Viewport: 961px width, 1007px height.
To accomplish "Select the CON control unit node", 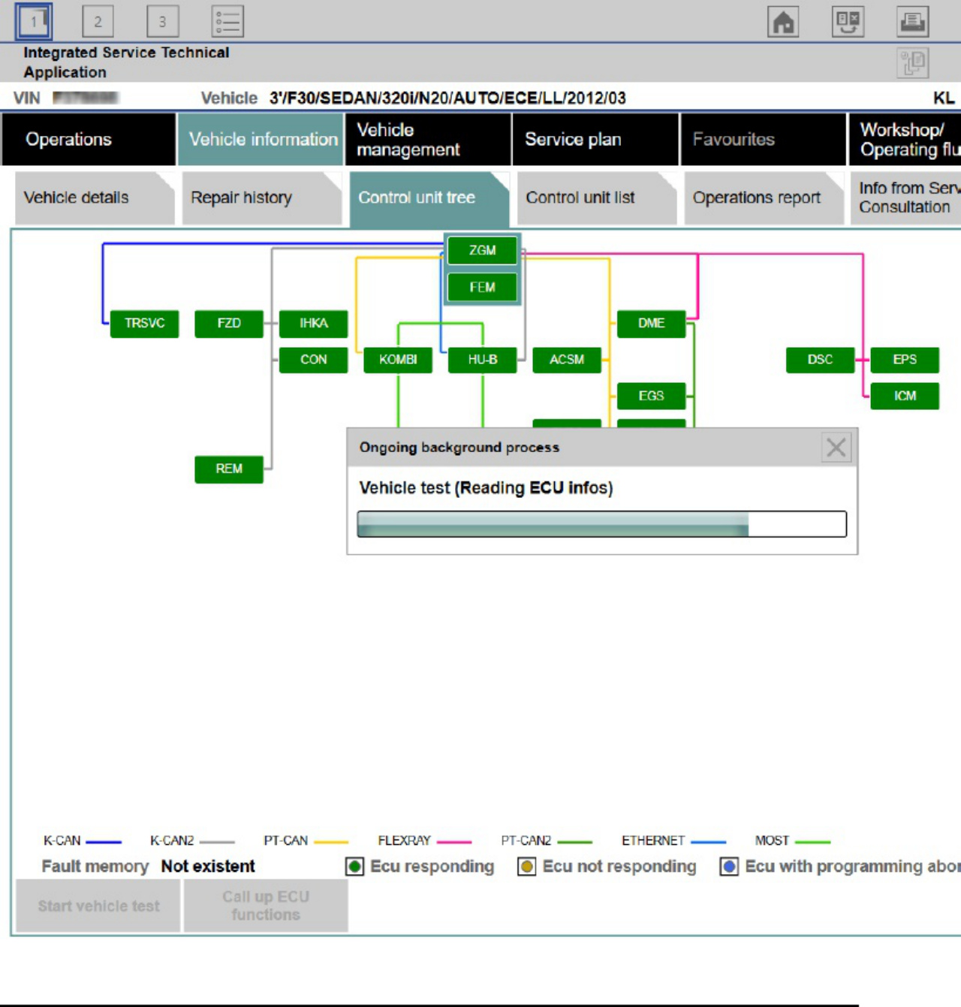I will pos(314,360).
